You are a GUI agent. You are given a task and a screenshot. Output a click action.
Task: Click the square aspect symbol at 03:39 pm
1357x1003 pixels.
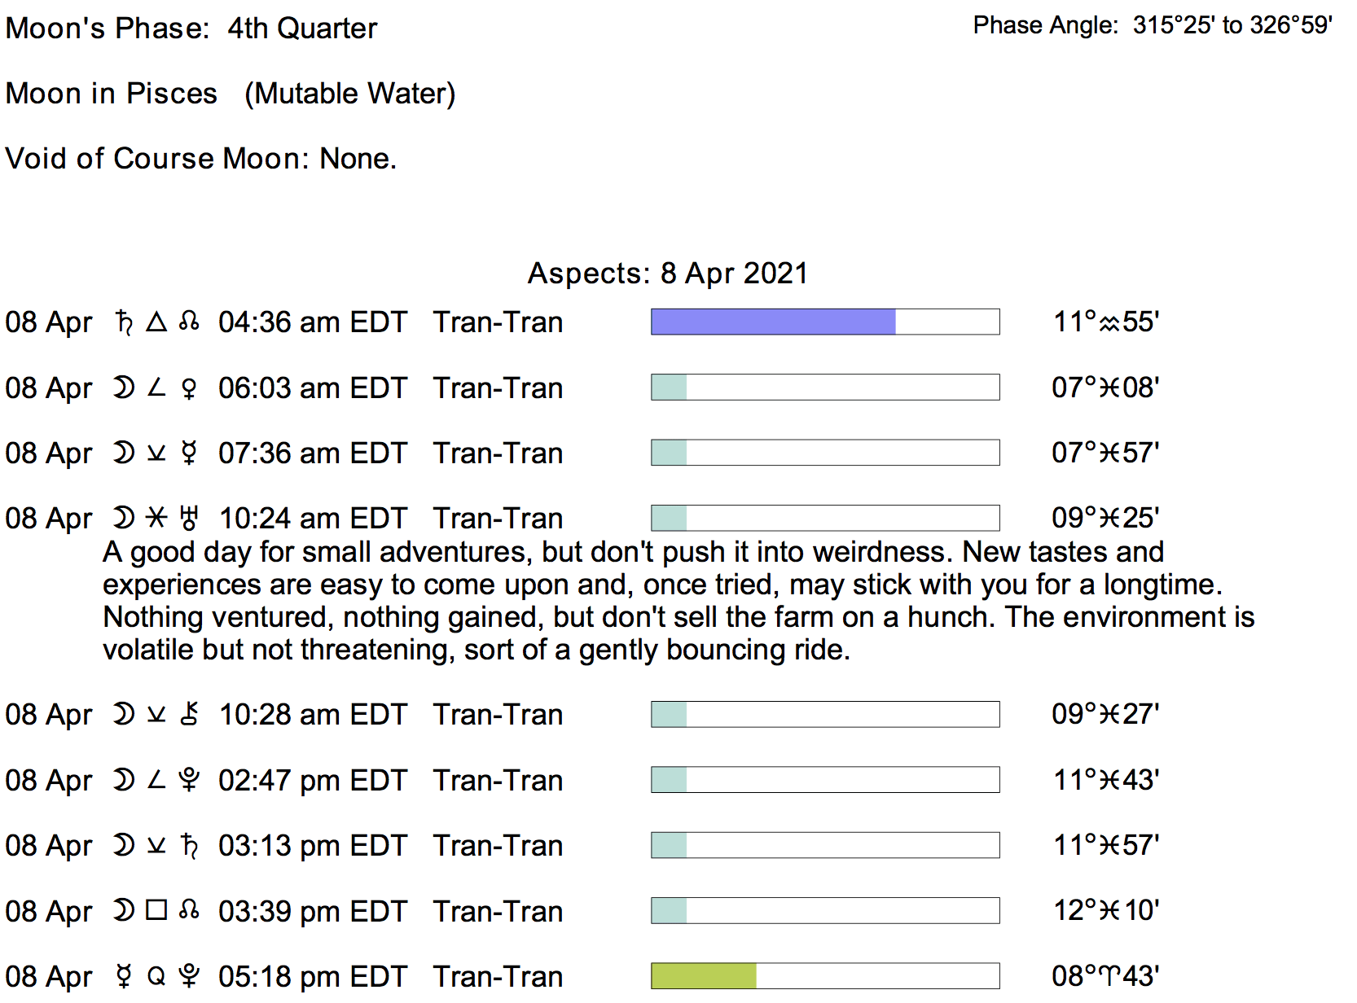156,910
